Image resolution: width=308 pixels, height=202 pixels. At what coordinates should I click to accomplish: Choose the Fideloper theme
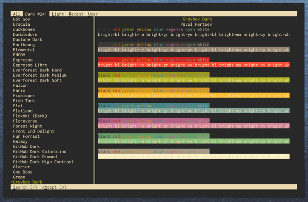[24, 96]
